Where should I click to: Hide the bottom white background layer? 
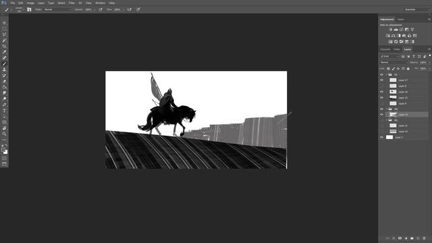click(381, 137)
